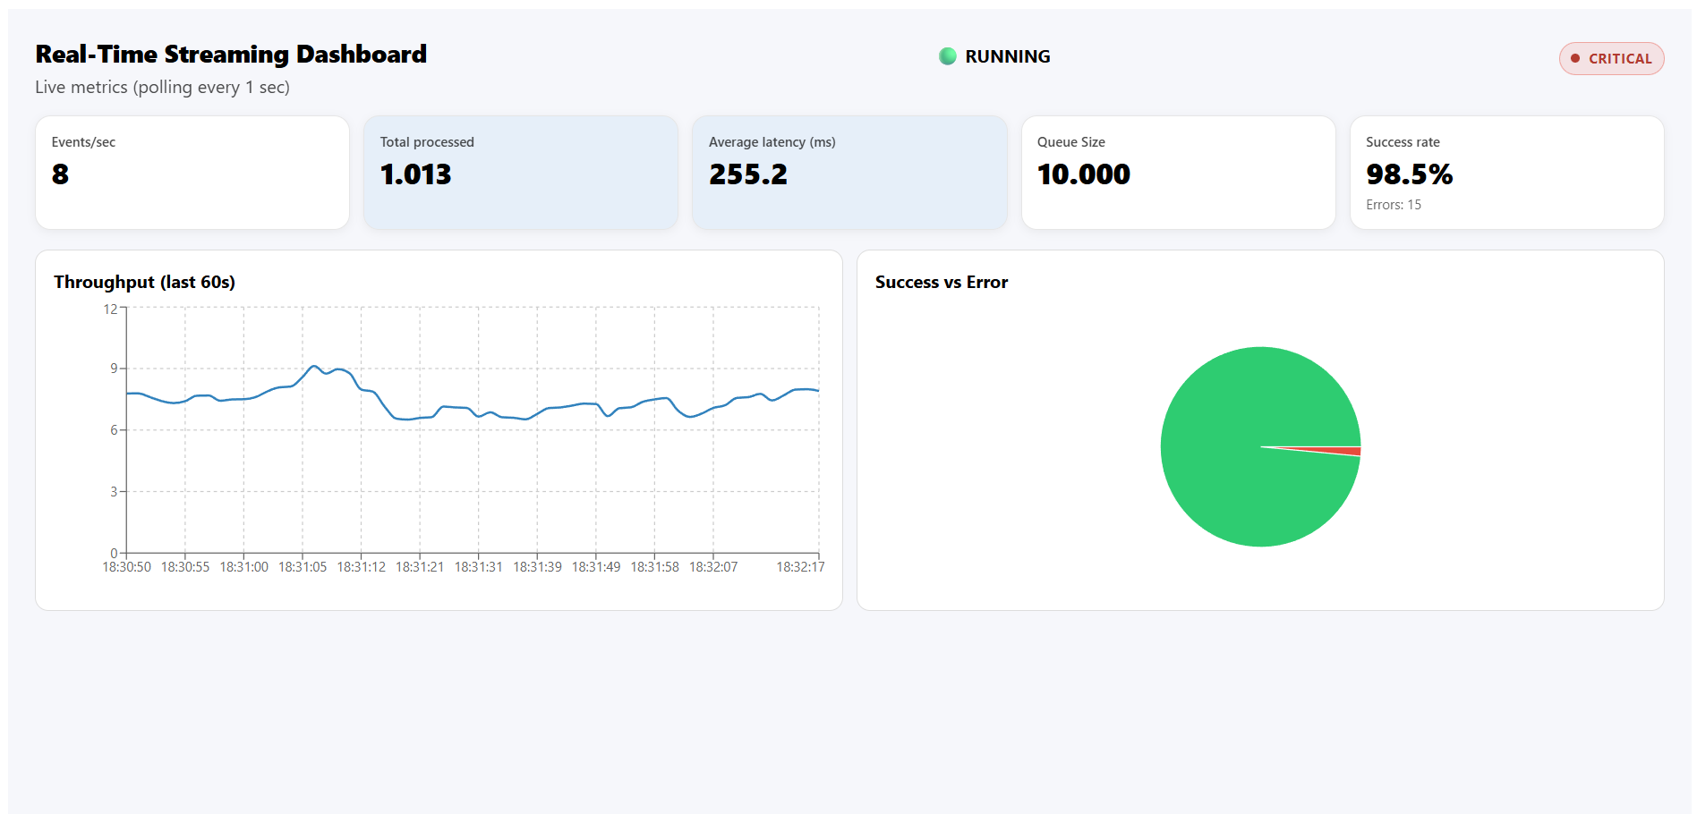The height and width of the screenshot is (814, 1697).
Task: Toggle the CRITICAL alert badge
Action: tap(1611, 57)
